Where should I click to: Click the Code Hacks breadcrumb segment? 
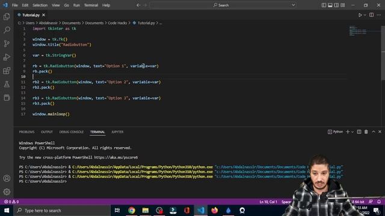(117, 23)
